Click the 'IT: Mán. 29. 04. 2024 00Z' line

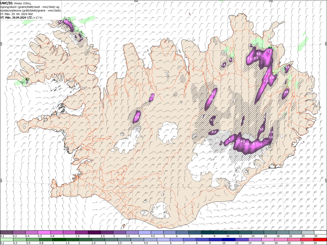17,14
